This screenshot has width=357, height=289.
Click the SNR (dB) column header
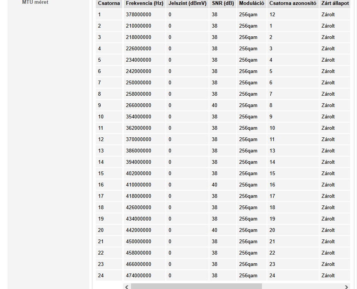click(x=223, y=3)
